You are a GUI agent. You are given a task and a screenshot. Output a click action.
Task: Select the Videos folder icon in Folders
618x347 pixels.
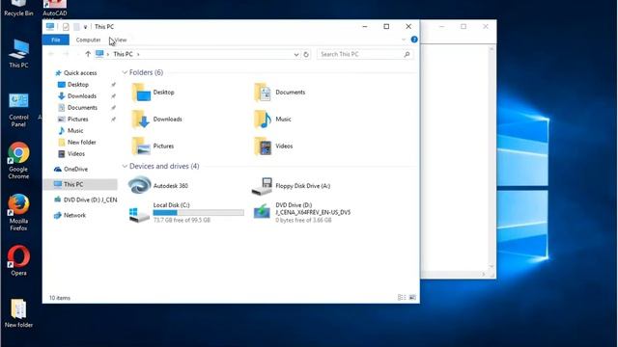pos(263,146)
